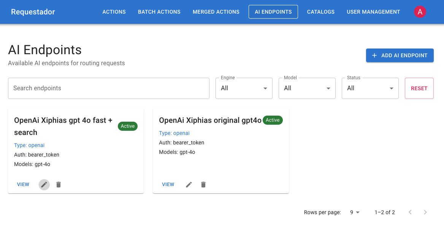
Task: View the 'original gpt4o' endpoint details
Action: (168, 185)
